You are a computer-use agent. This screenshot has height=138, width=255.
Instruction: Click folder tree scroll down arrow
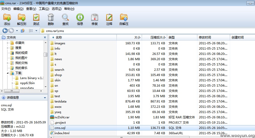[46, 87]
